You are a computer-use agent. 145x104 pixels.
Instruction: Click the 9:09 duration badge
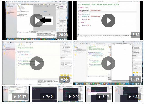(64, 79)
